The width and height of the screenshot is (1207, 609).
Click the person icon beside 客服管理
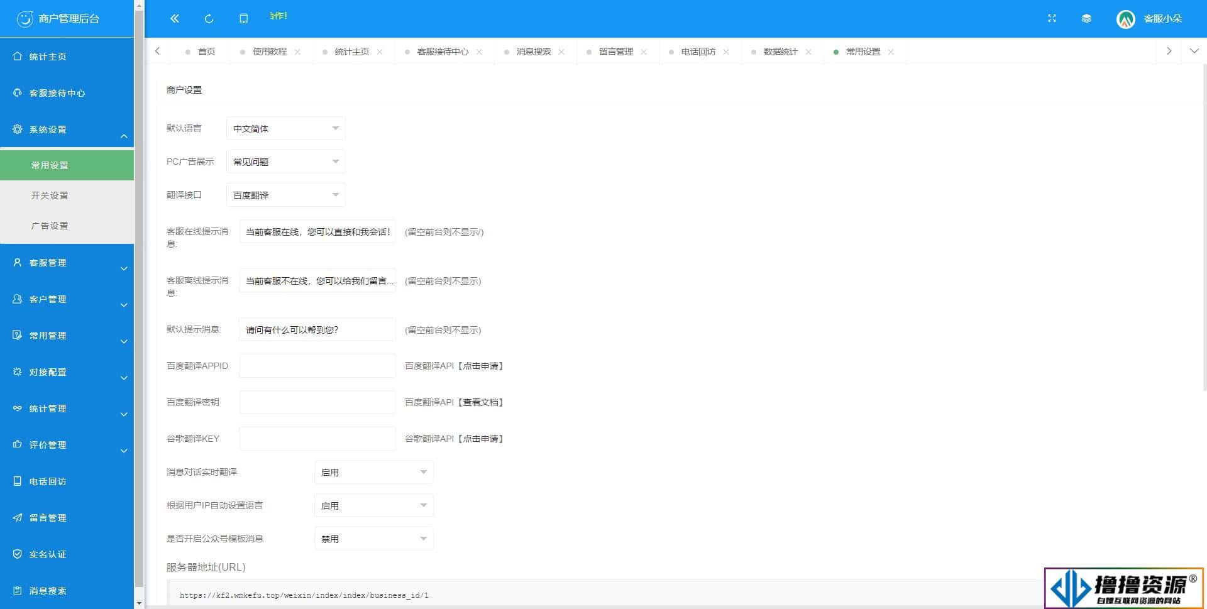pos(18,262)
